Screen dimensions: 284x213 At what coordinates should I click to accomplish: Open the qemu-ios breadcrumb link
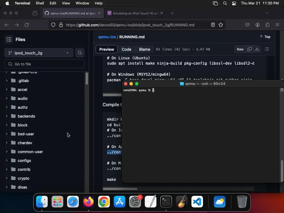point(107,37)
